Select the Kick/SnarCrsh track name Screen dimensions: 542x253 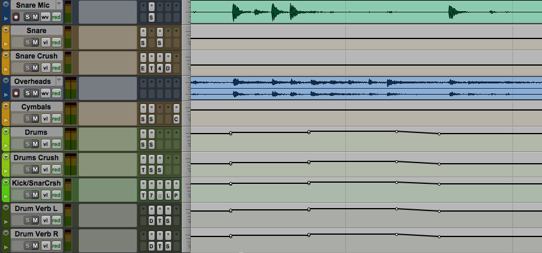pos(36,183)
